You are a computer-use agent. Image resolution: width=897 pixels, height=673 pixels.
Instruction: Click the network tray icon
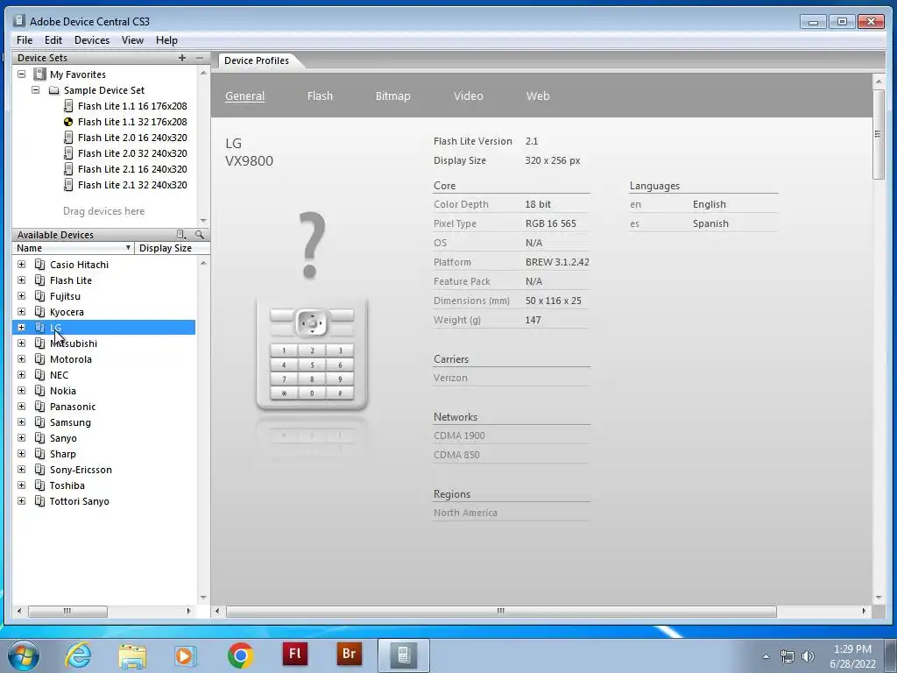pos(788,656)
